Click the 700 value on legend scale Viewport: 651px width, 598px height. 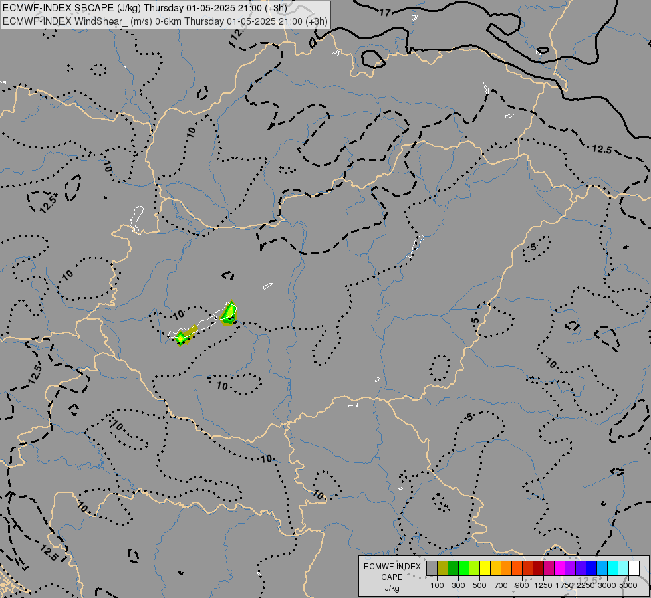(501, 585)
